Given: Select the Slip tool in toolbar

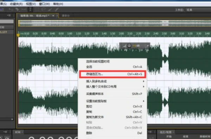Looking at the screenshot, I should [x=24, y=9].
